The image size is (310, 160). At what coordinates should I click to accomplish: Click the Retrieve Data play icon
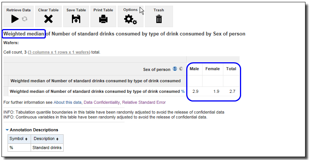click(x=15, y=19)
